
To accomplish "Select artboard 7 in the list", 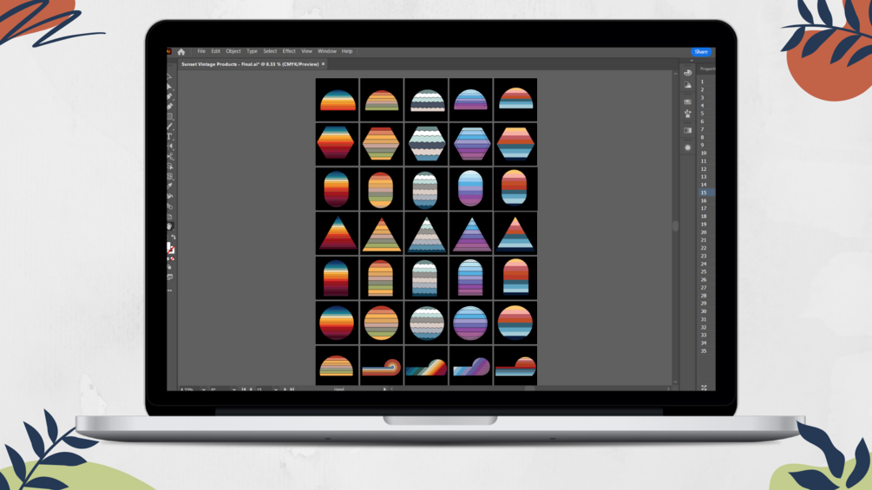I will tap(706, 129).
